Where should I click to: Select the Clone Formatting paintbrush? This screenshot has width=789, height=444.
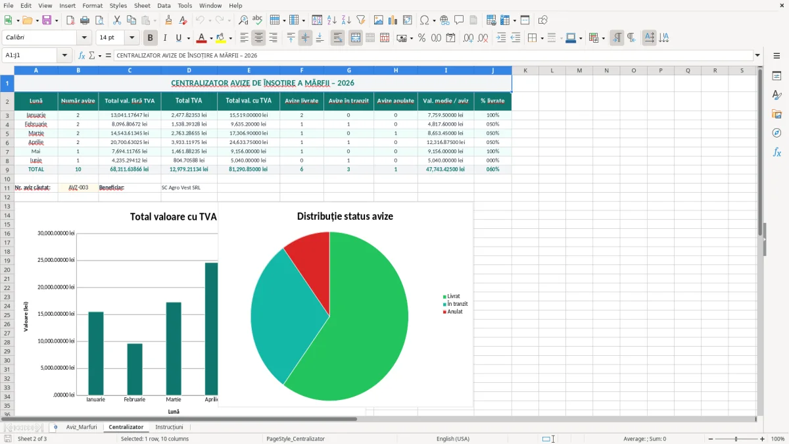pos(168,20)
